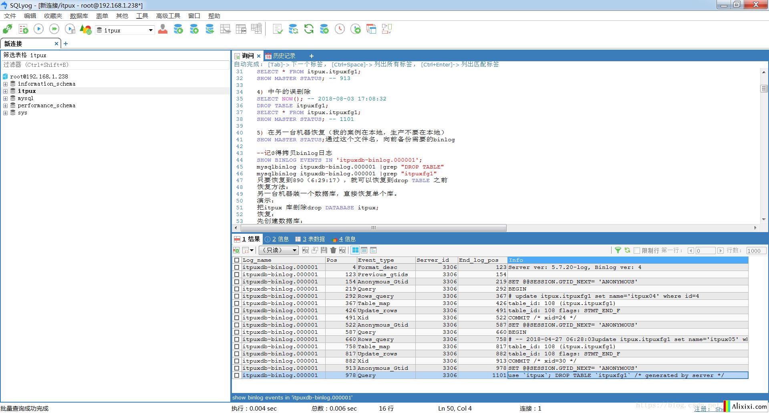Switch to the 3 表数据 tab

[310, 239]
